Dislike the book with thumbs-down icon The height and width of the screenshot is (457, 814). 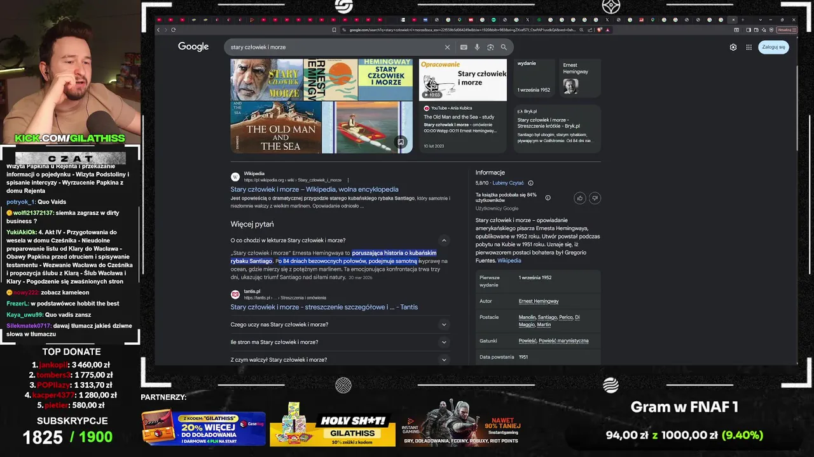tap(595, 198)
